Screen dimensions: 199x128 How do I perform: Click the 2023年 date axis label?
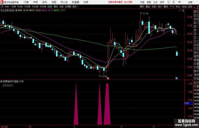pyautogui.click(x=4, y=127)
